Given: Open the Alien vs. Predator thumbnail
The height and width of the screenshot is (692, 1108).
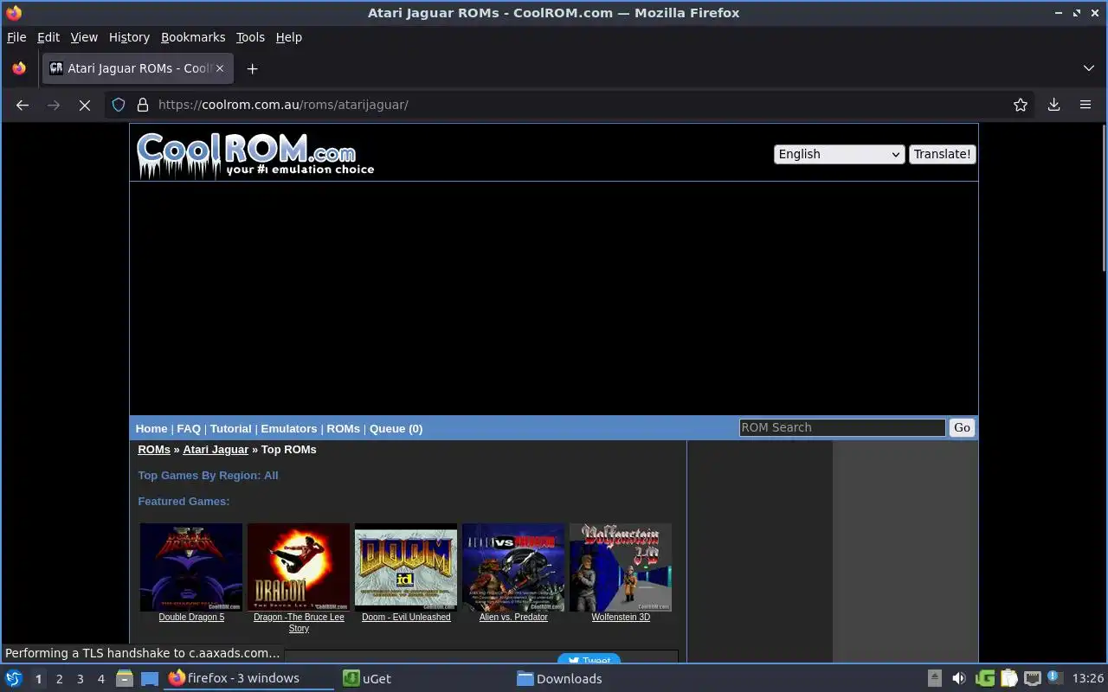Looking at the screenshot, I should pyautogui.click(x=513, y=567).
